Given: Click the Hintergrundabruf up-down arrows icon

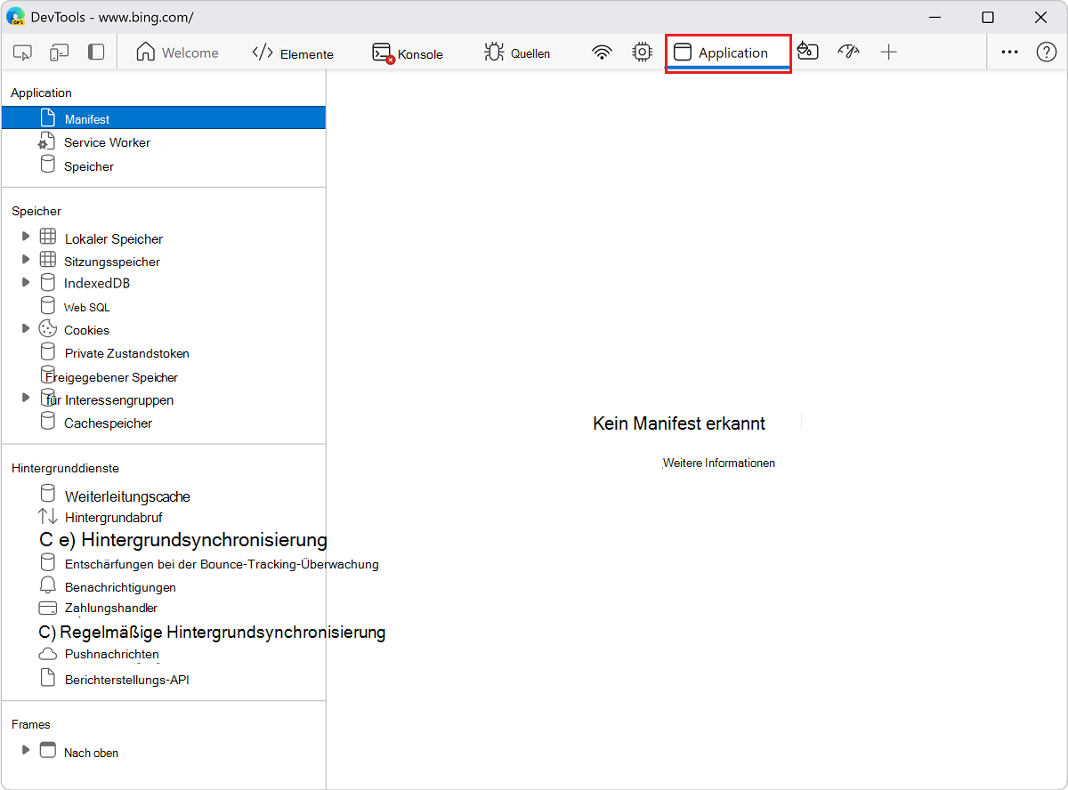Looking at the screenshot, I should (x=48, y=516).
